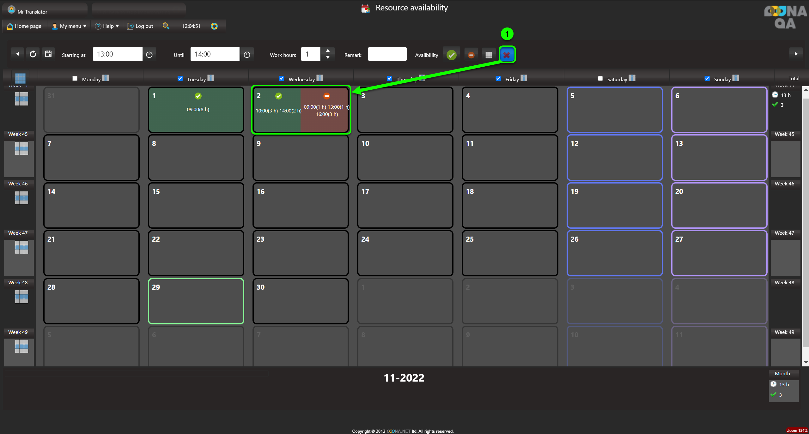Click Log out menu item
The image size is (809, 434).
(140, 26)
